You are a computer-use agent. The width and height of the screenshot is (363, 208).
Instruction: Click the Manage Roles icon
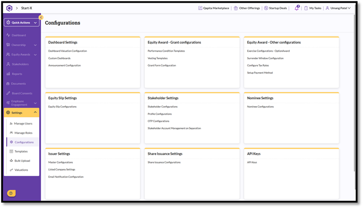point(11,133)
